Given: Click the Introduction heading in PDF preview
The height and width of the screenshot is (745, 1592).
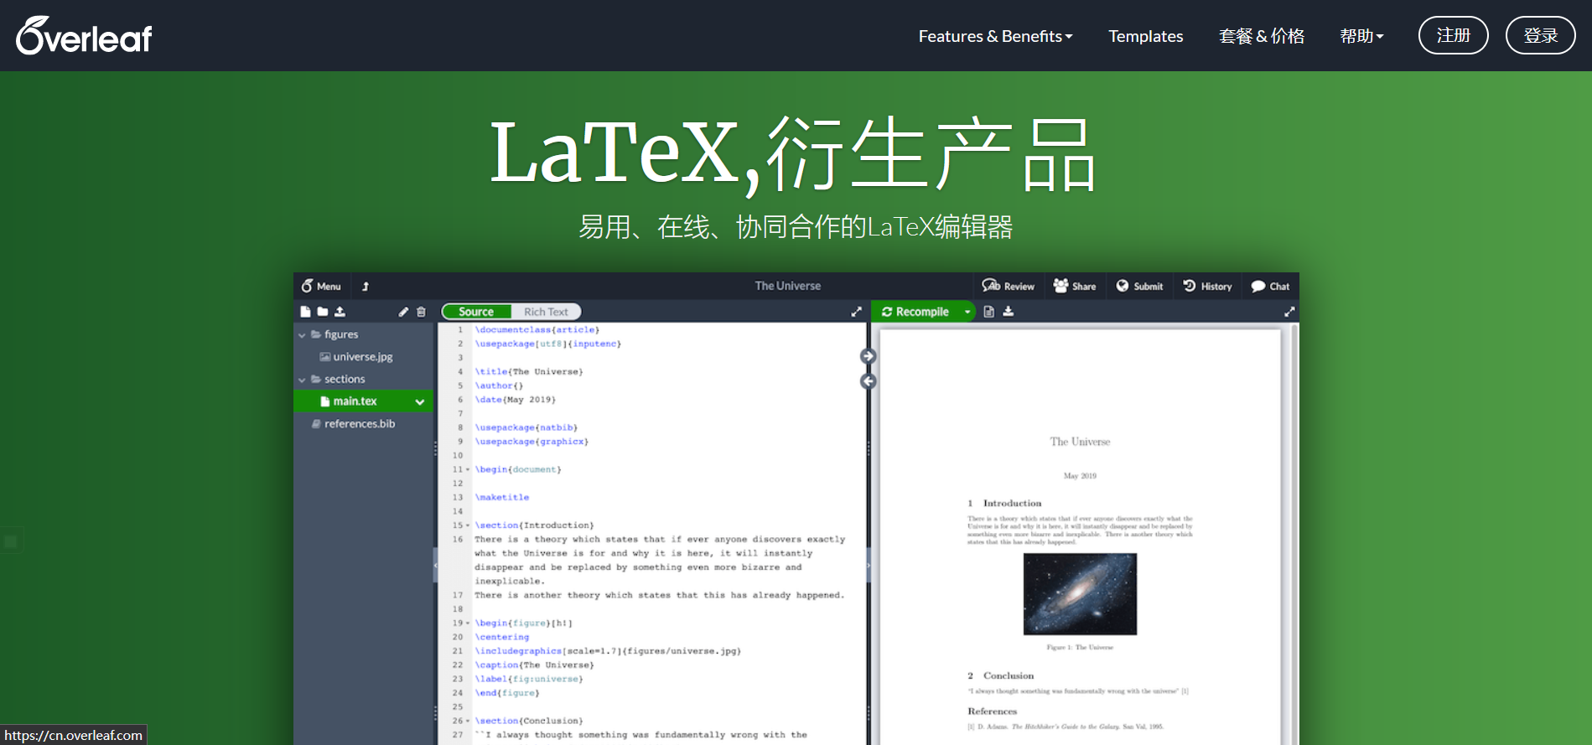Looking at the screenshot, I should tap(1004, 504).
